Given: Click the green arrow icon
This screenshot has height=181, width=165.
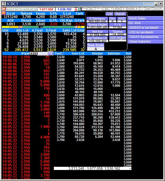Looking at the screenshot, I should coord(80,9).
